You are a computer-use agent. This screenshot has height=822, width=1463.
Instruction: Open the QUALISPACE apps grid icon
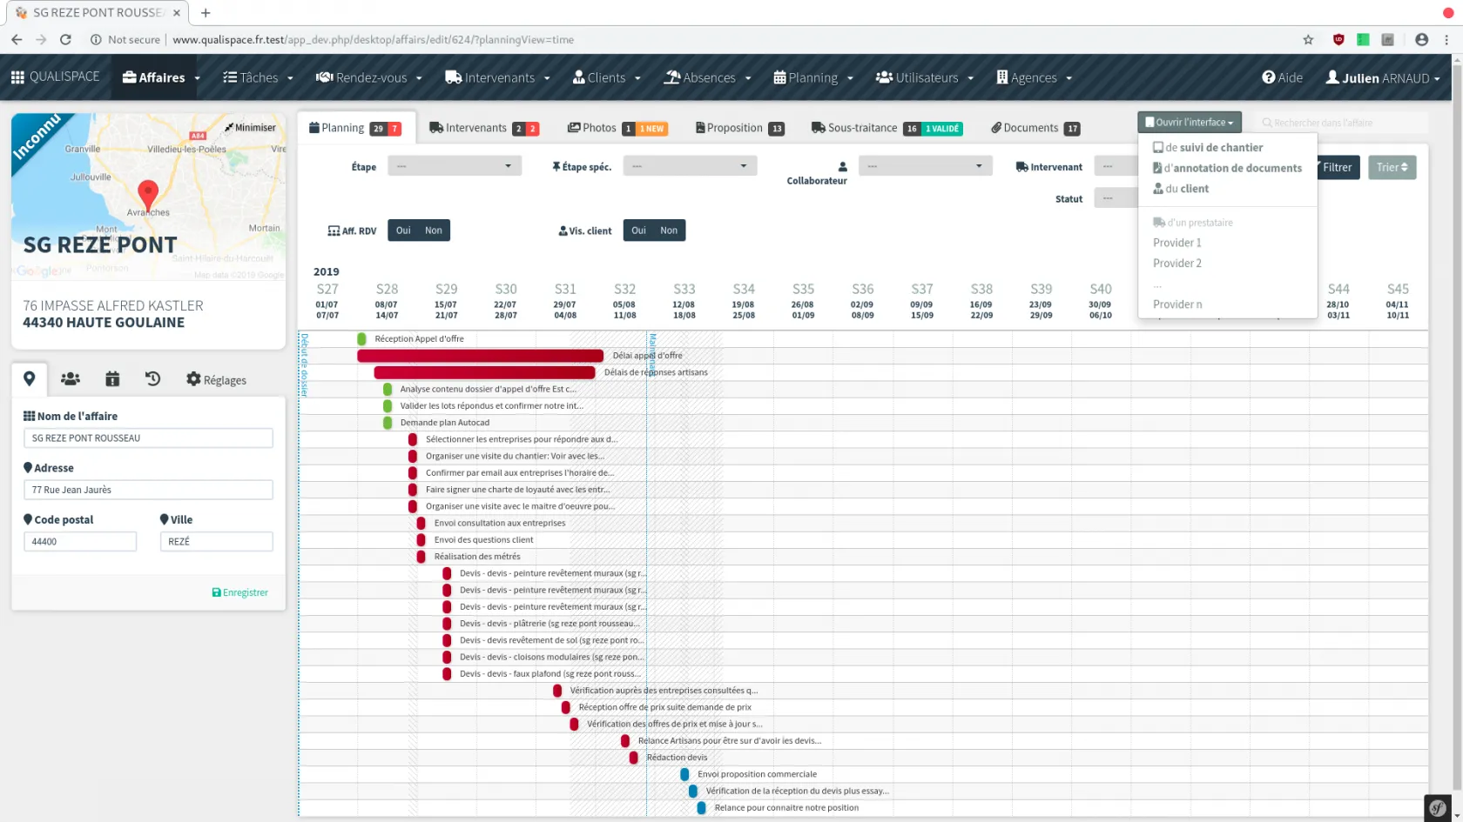(17, 77)
